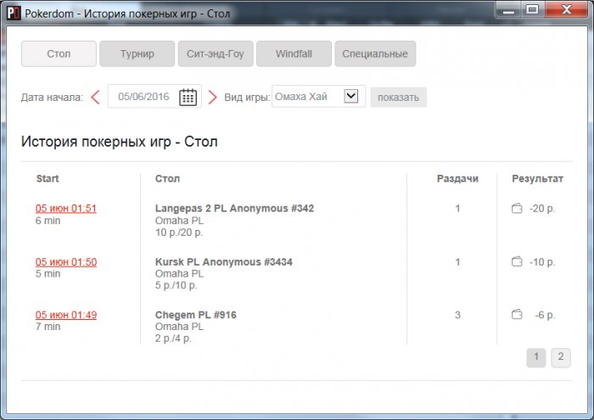
Task: Minimize the Pokerdom window
Action: click(x=508, y=9)
